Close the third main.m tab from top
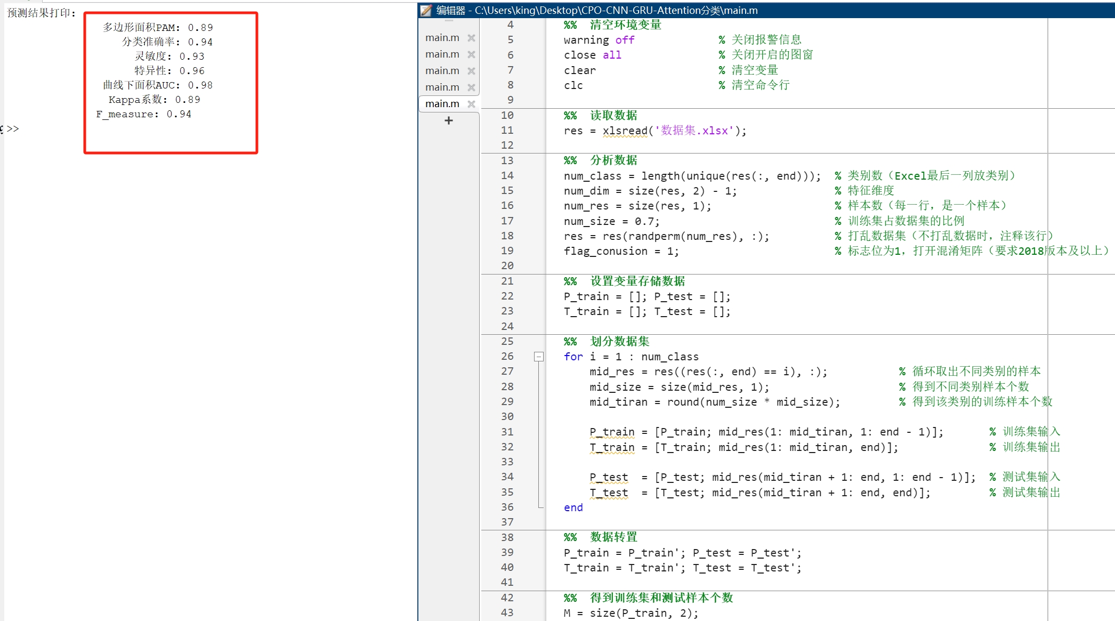The width and height of the screenshot is (1115, 621). tap(471, 71)
